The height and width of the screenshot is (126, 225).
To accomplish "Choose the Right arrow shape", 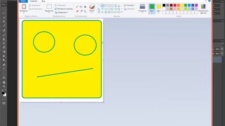I will pyautogui.click(x=112, y=9).
